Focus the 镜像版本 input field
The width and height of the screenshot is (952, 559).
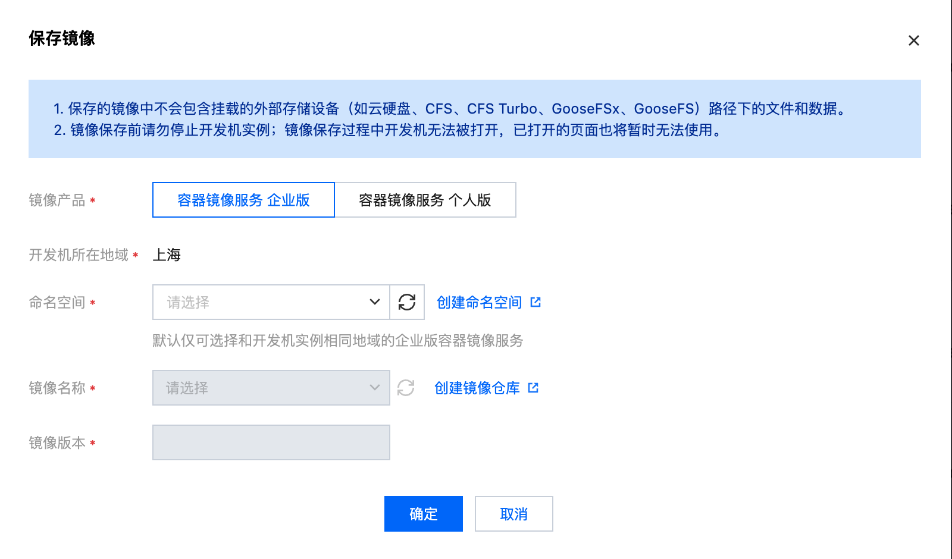pyautogui.click(x=271, y=442)
